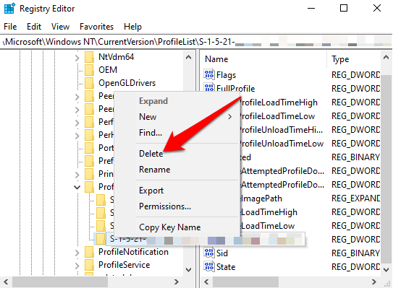Close the Registry Editor window
Image resolution: width=393 pixels, height=288 pixels.
tap(376, 8)
